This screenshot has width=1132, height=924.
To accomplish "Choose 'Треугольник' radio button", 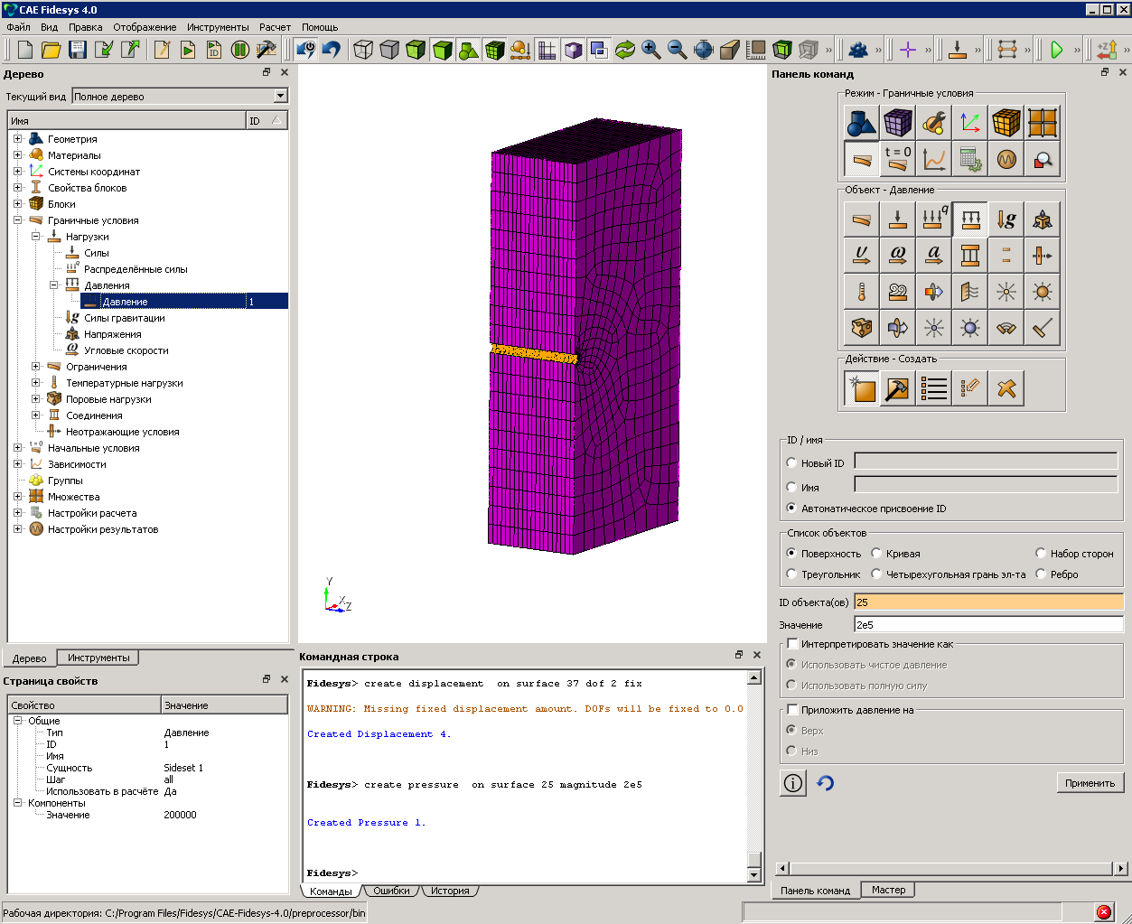I will coord(791,574).
